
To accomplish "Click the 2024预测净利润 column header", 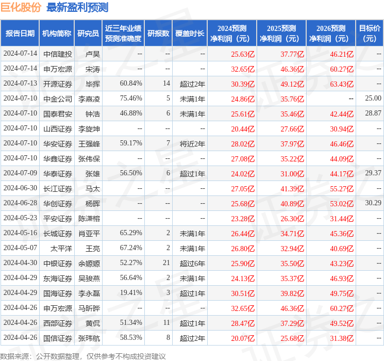I will [x=232, y=34].
